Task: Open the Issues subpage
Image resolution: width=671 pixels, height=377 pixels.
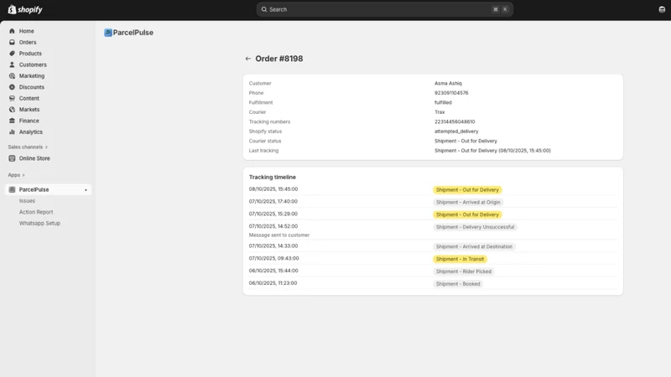Action: (27, 201)
